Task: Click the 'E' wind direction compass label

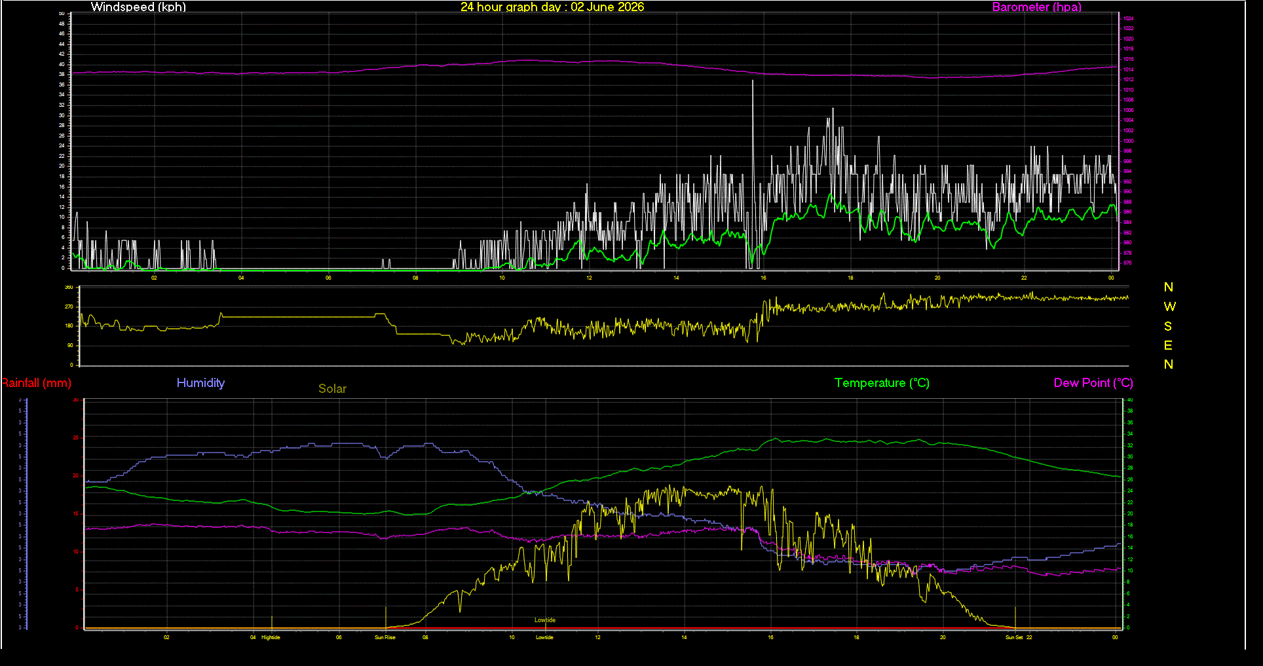Action: 1168,346
